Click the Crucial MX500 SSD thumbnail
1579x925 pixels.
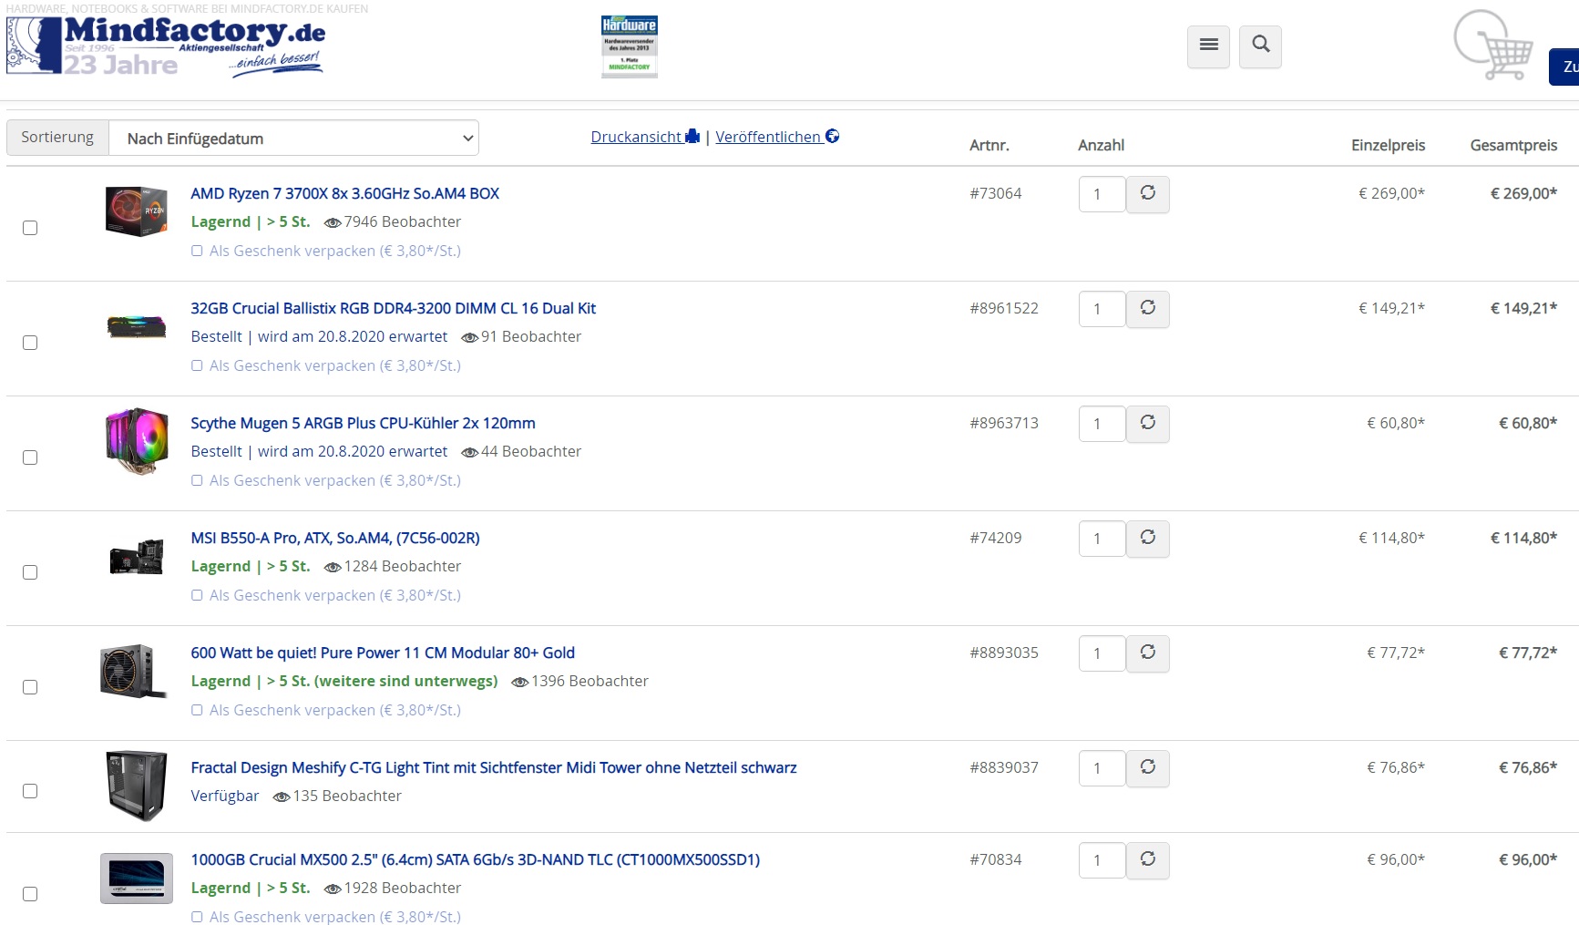pyautogui.click(x=137, y=879)
